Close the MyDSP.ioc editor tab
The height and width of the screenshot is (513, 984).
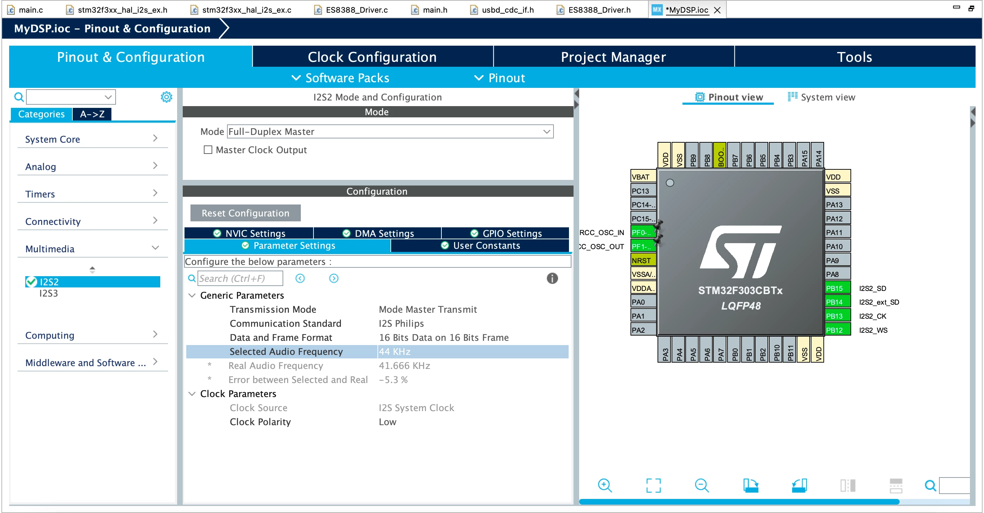pos(717,10)
